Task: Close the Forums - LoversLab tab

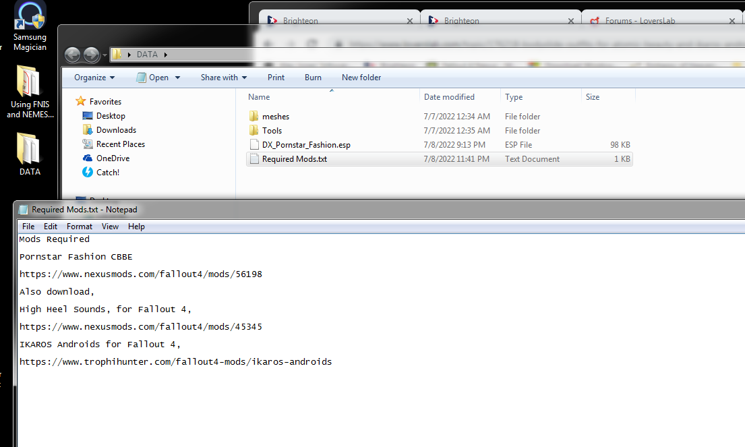Action: click(732, 21)
